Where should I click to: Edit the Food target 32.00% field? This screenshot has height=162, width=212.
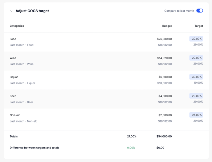point(196,39)
